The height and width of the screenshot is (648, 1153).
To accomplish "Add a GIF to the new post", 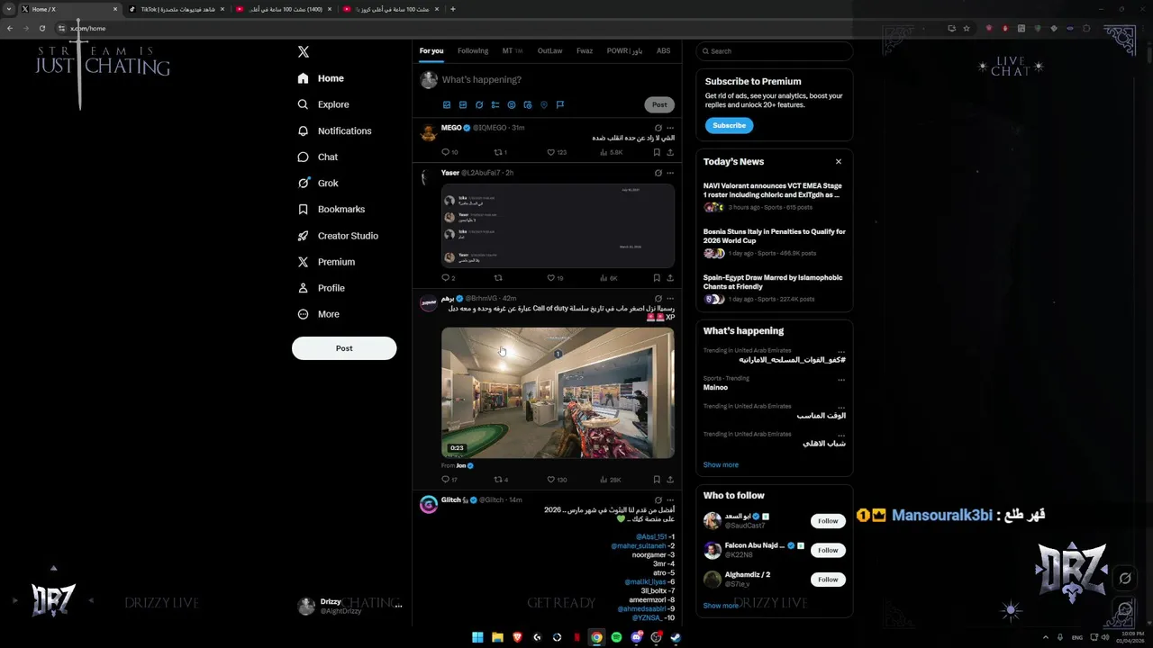I will click(x=463, y=105).
